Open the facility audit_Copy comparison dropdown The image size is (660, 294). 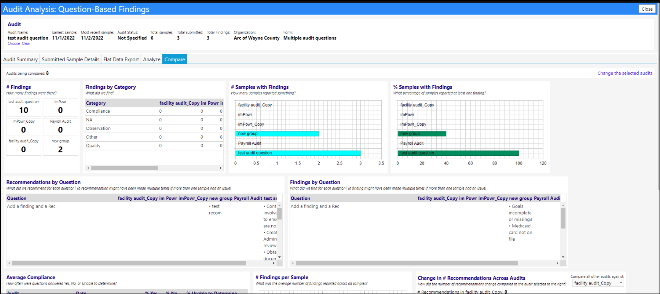[x=598, y=283]
